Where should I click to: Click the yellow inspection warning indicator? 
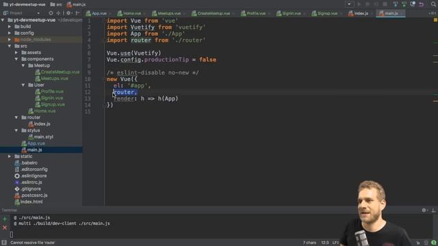point(435,20)
